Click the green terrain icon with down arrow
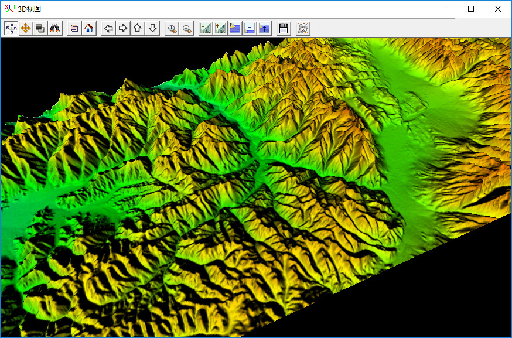This screenshot has height=338, width=512. pyautogui.click(x=206, y=28)
